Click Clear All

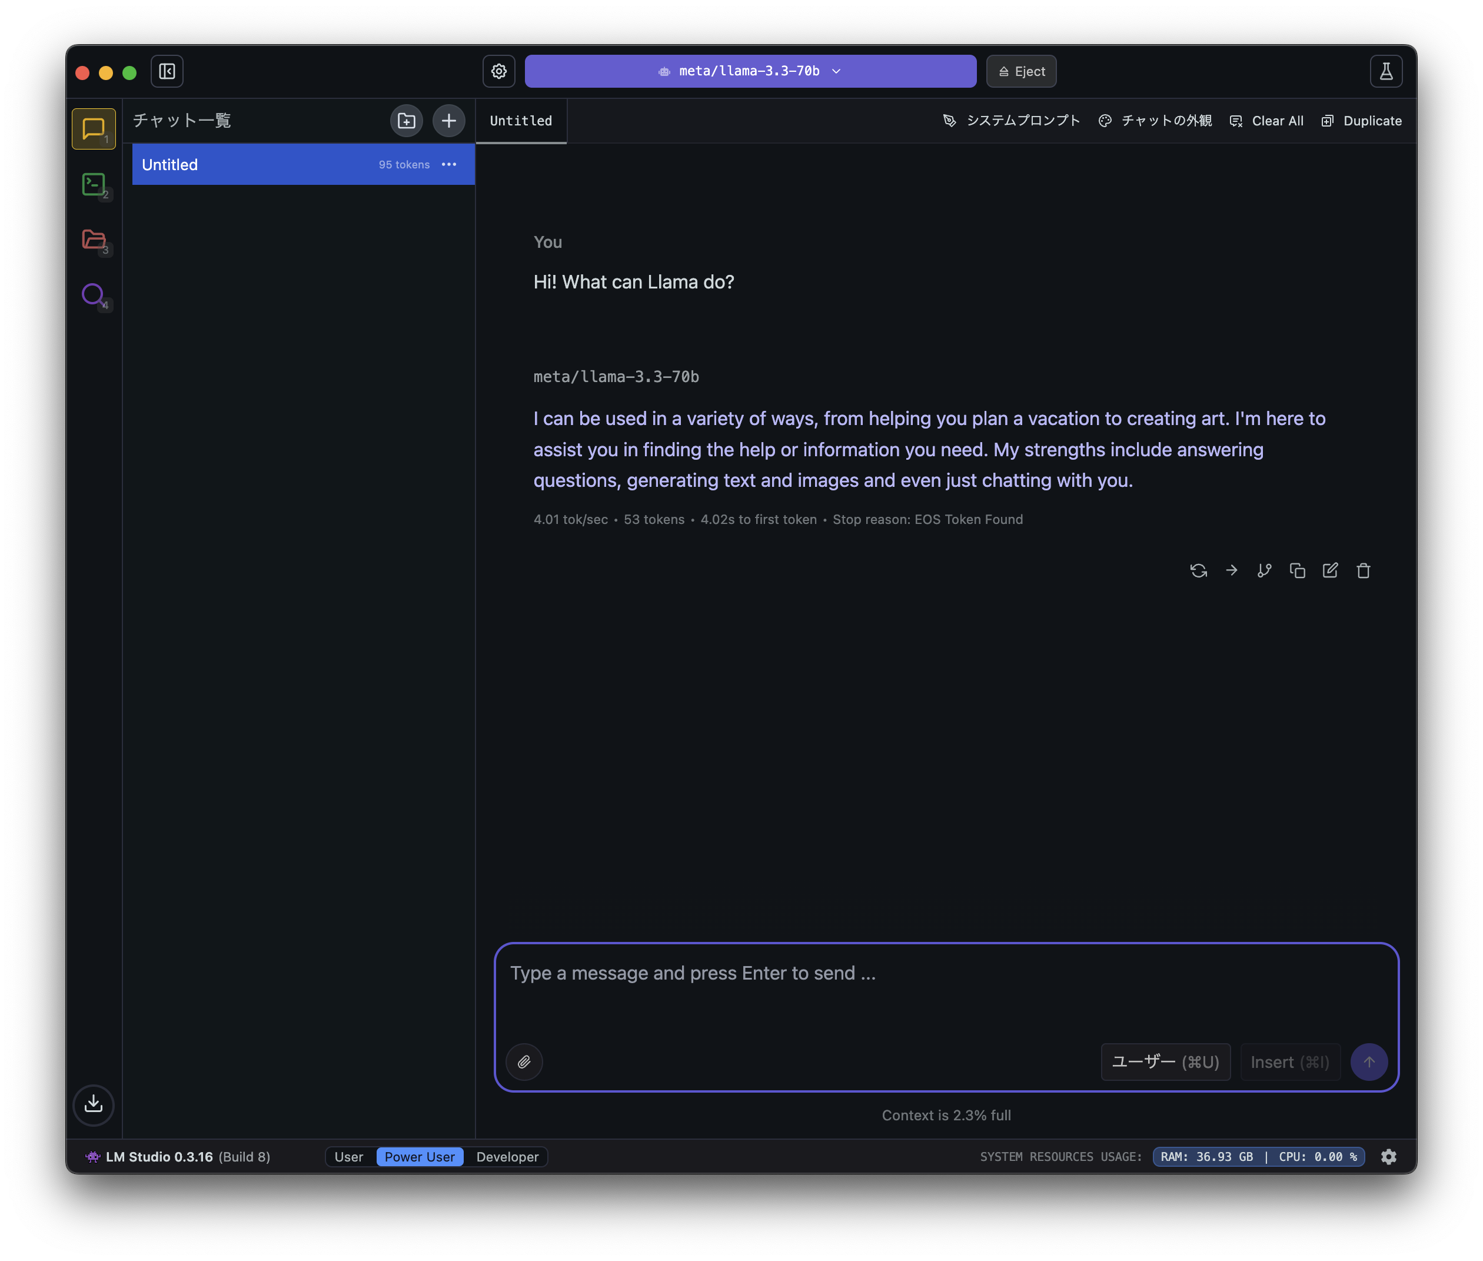click(x=1266, y=121)
